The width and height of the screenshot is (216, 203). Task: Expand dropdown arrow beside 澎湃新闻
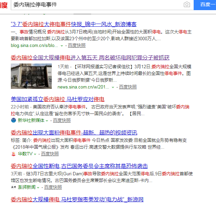[x=38, y=187]
